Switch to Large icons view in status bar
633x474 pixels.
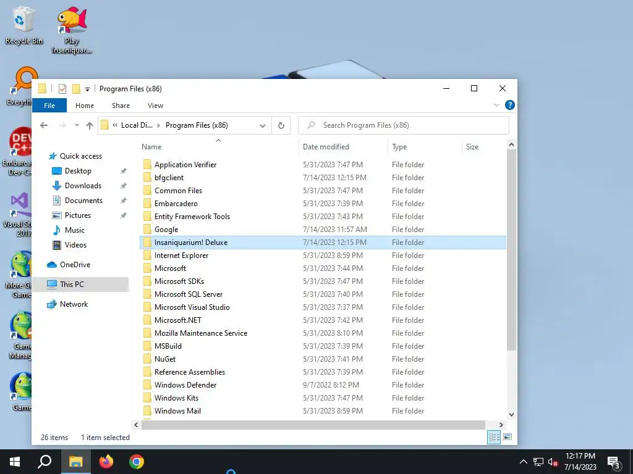pos(508,437)
